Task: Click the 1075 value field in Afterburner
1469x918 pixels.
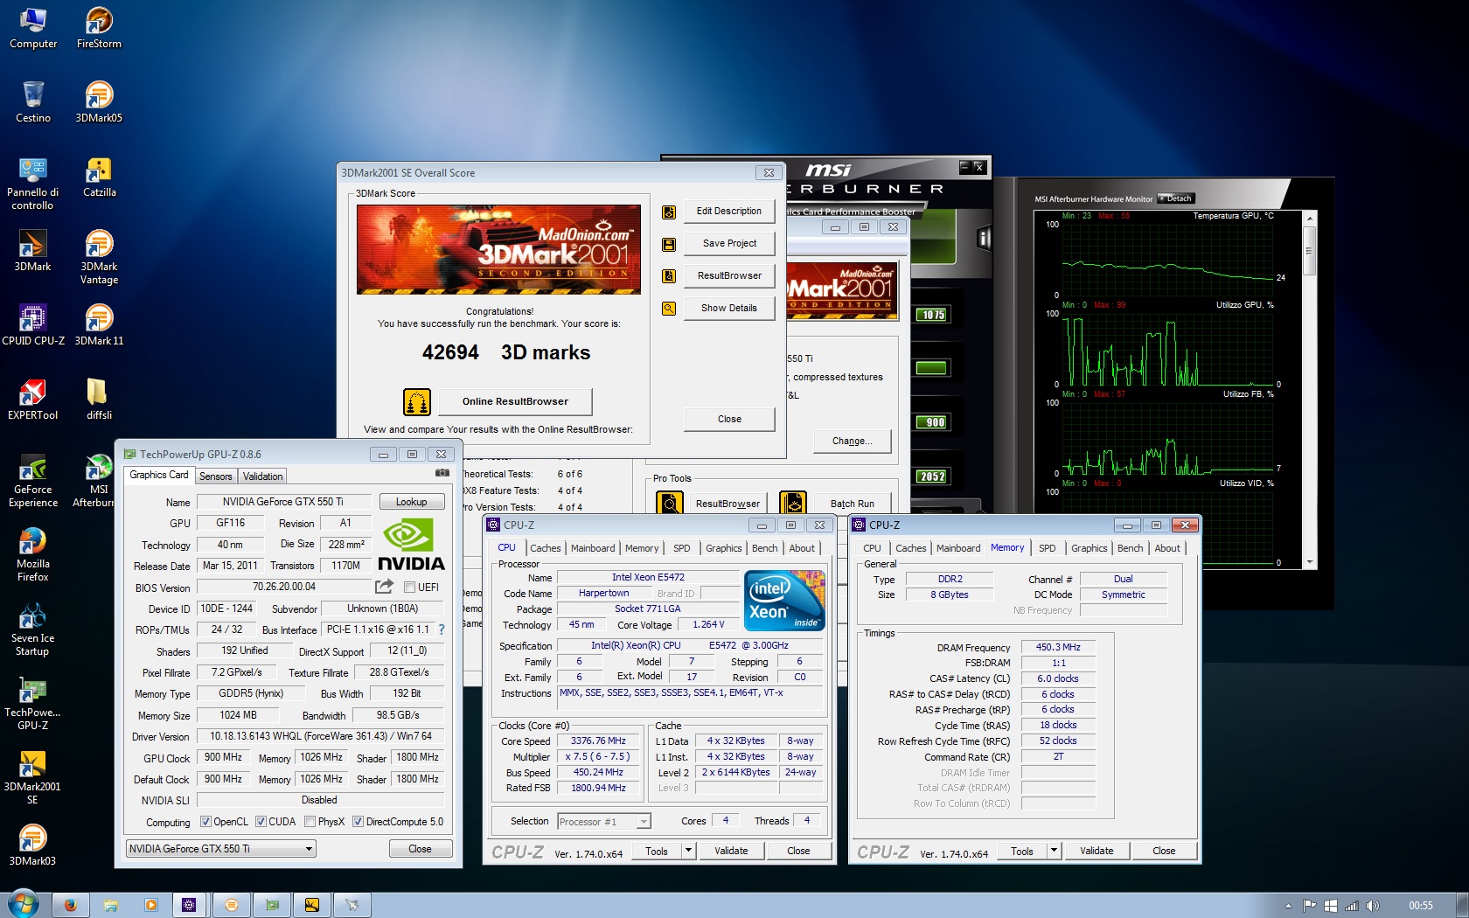Action: pos(932,315)
